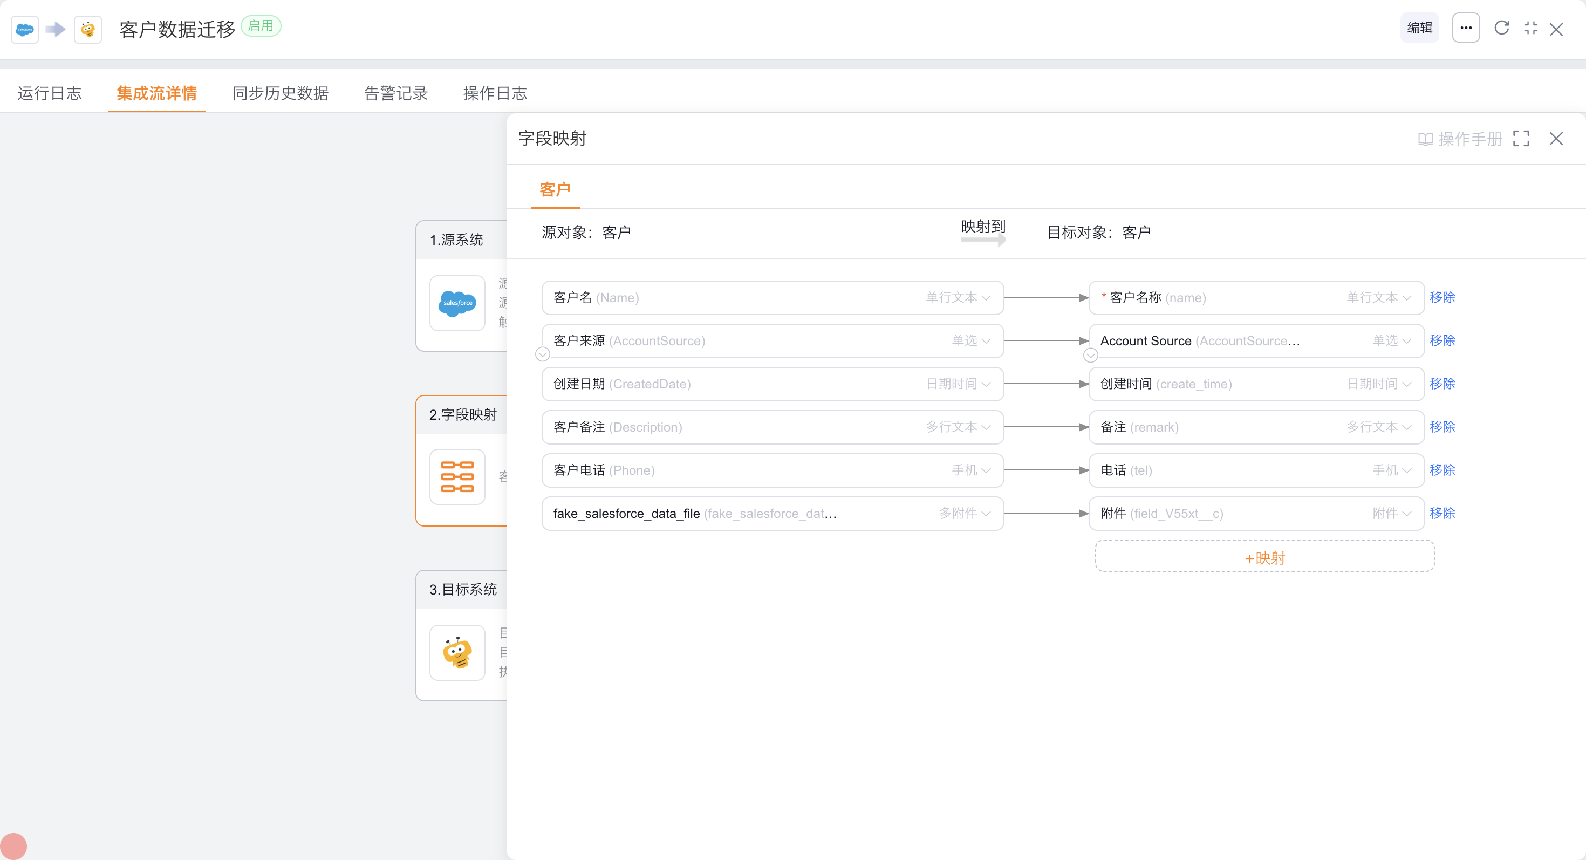Expand the Account Source target option mapping
The width and height of the screenshot is (1586, 860).
(x=1090, y=355)
